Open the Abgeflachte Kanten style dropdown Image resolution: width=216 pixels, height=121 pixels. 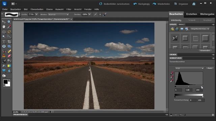tap(200, 29)
